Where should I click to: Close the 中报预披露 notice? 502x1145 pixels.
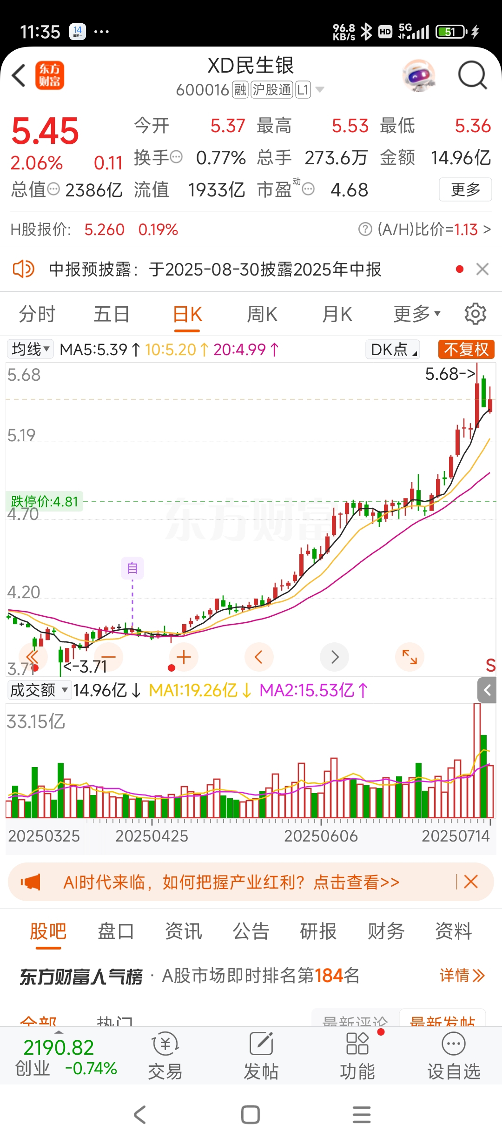point(482,269)
